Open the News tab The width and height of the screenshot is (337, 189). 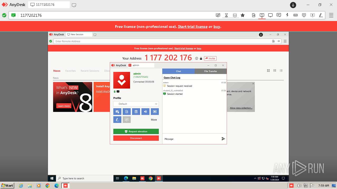click(57, 71)
